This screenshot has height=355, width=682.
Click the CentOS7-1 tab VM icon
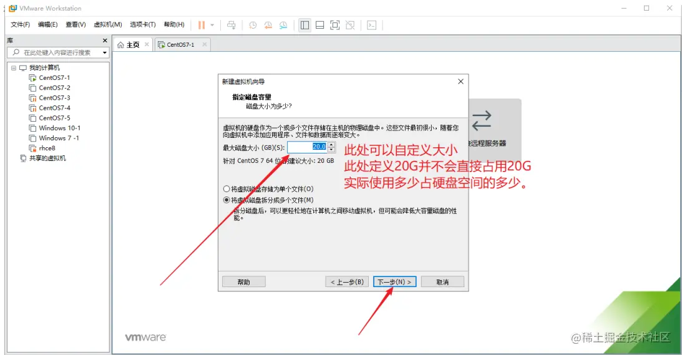click(162, 45)
